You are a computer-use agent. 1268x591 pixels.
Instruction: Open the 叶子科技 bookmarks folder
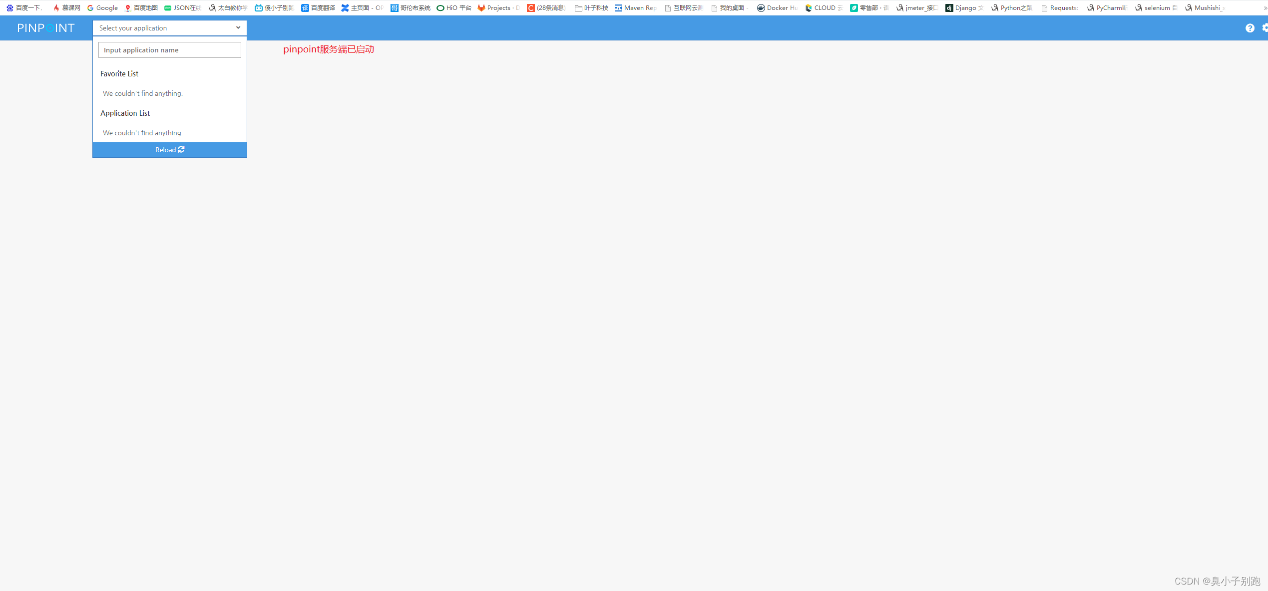pyautogui.click(x=591, y=7)
